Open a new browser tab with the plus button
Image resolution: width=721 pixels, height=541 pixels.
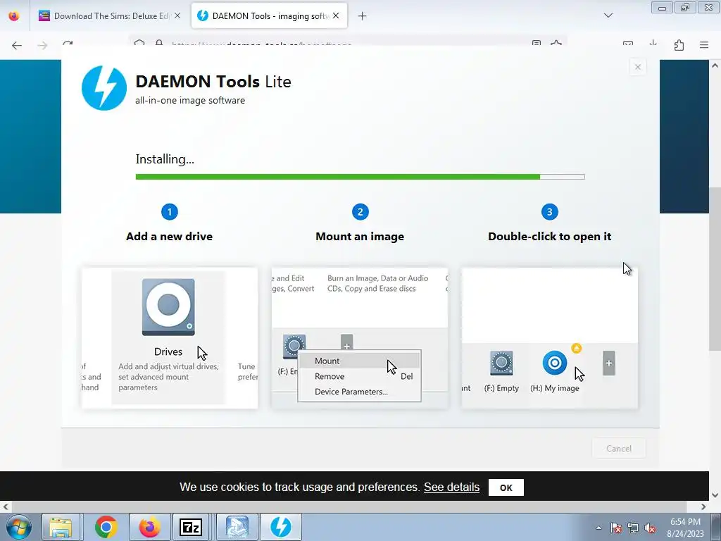[363, 16]
